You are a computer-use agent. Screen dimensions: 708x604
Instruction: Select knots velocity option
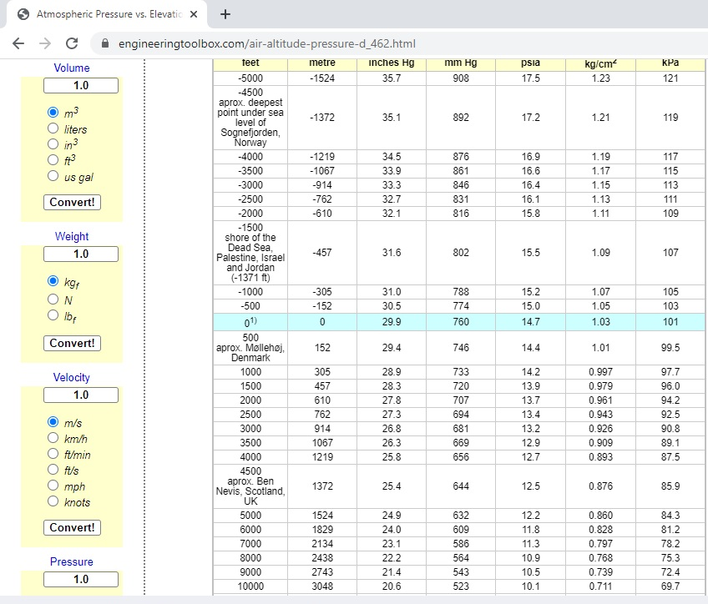tap(53, 501)
